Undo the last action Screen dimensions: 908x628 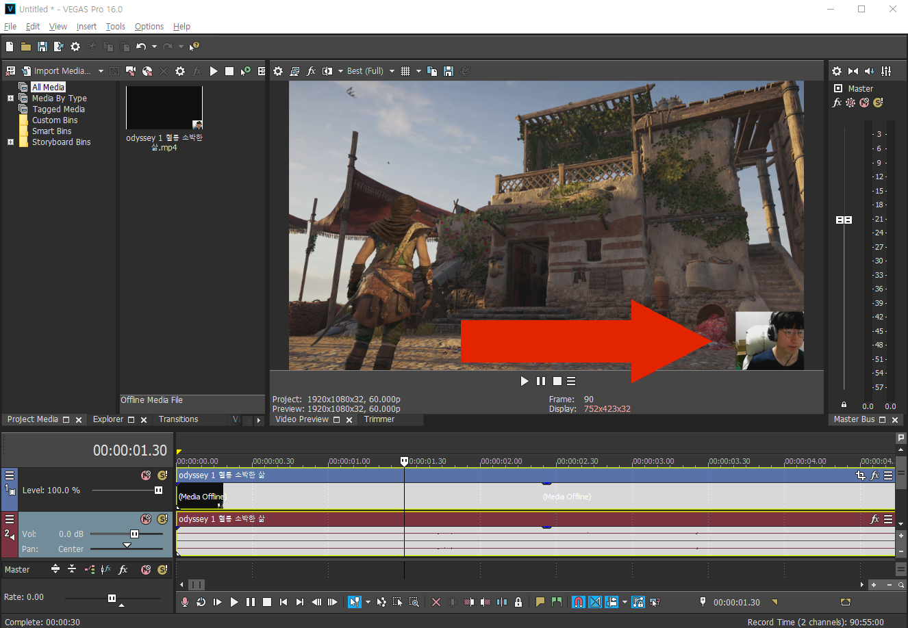(141, 47)
